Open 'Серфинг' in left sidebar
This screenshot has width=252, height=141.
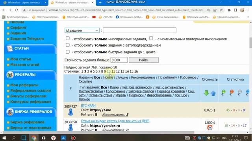tap(19, 27)
